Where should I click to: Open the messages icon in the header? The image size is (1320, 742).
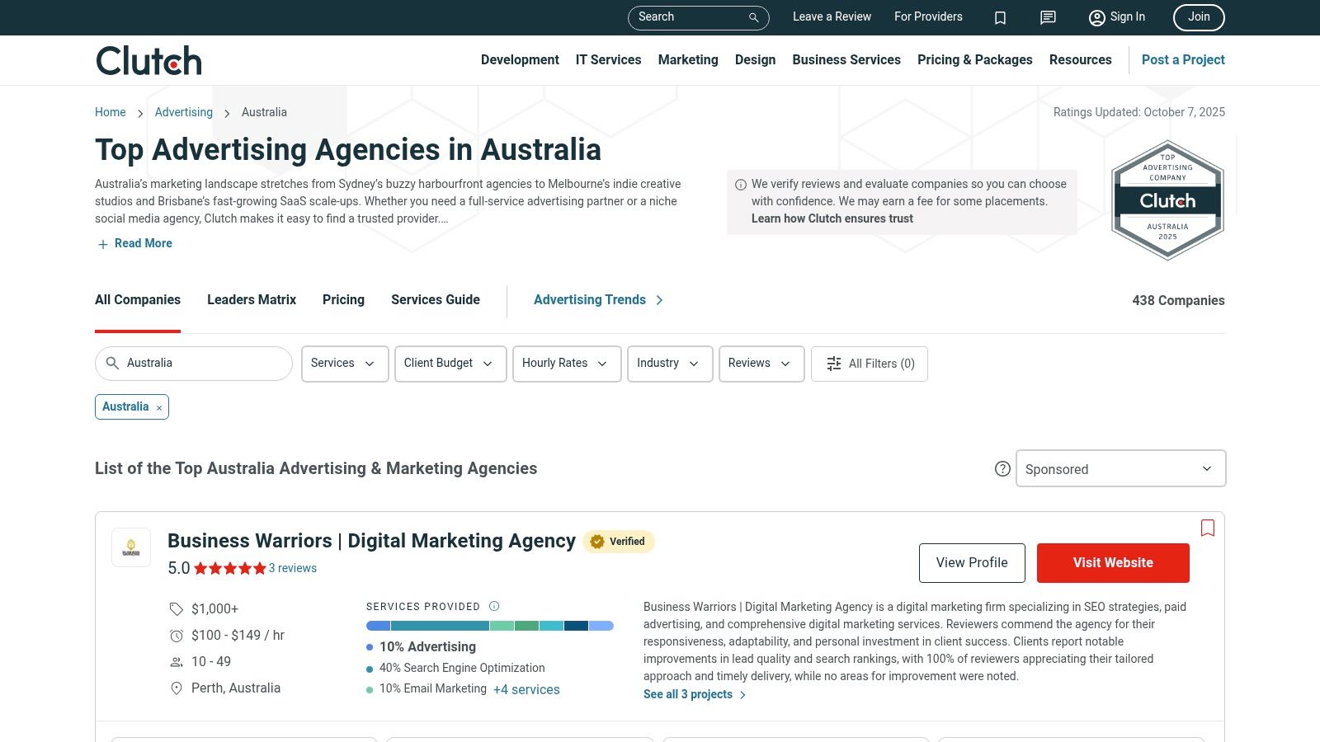[x=1047, y=17]
